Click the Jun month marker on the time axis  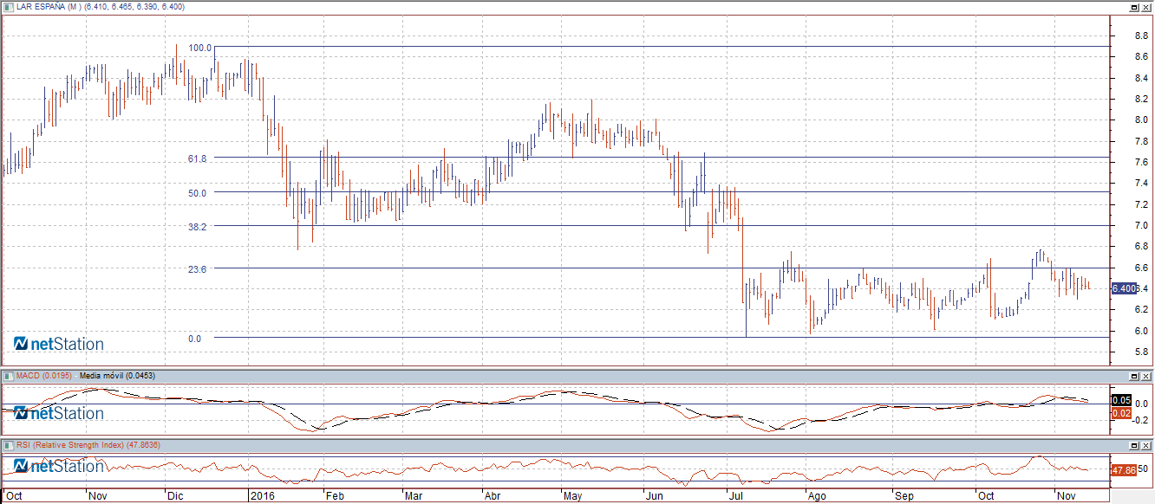coord(656,497)
